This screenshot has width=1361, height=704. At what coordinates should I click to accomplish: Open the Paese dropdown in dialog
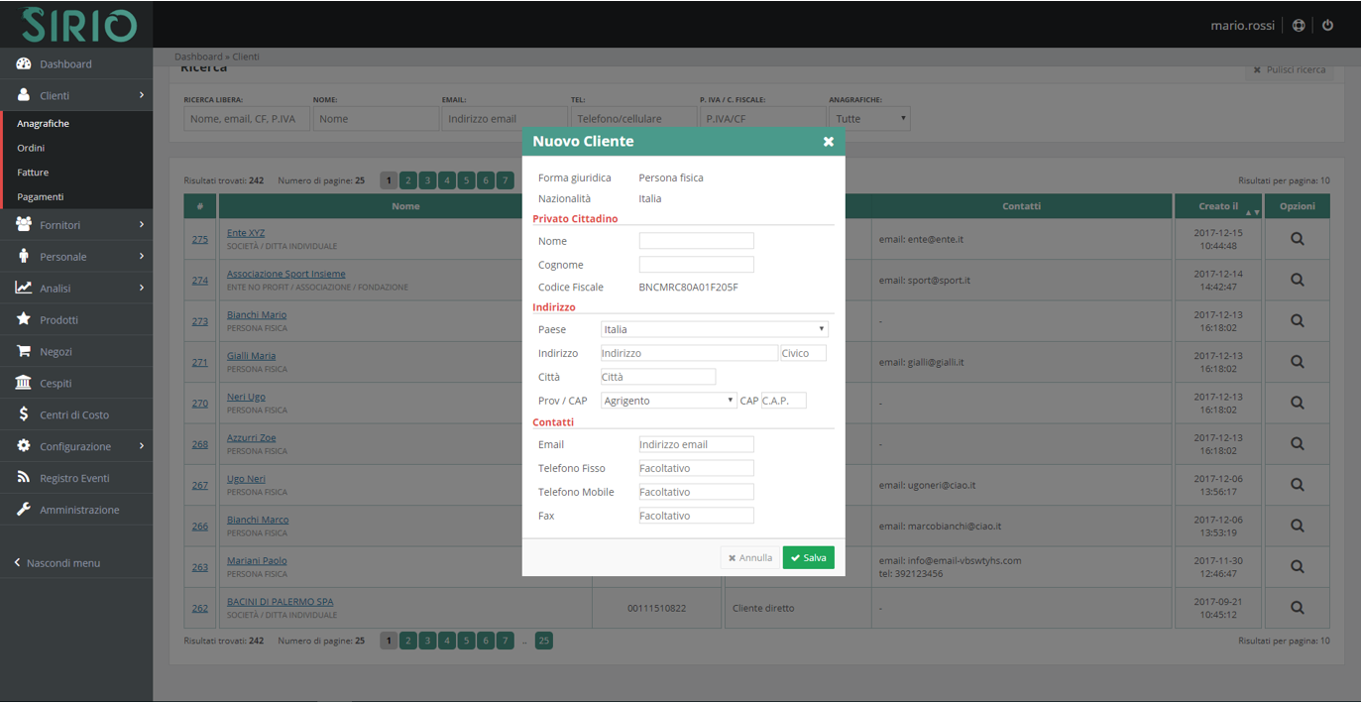tap(714, 329)
